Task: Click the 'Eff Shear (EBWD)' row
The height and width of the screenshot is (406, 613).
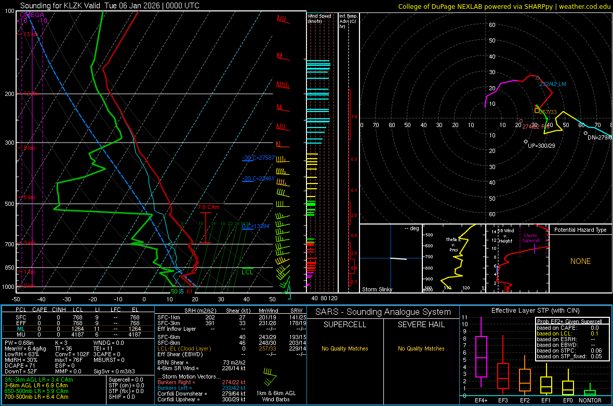Action: (232, 354)
